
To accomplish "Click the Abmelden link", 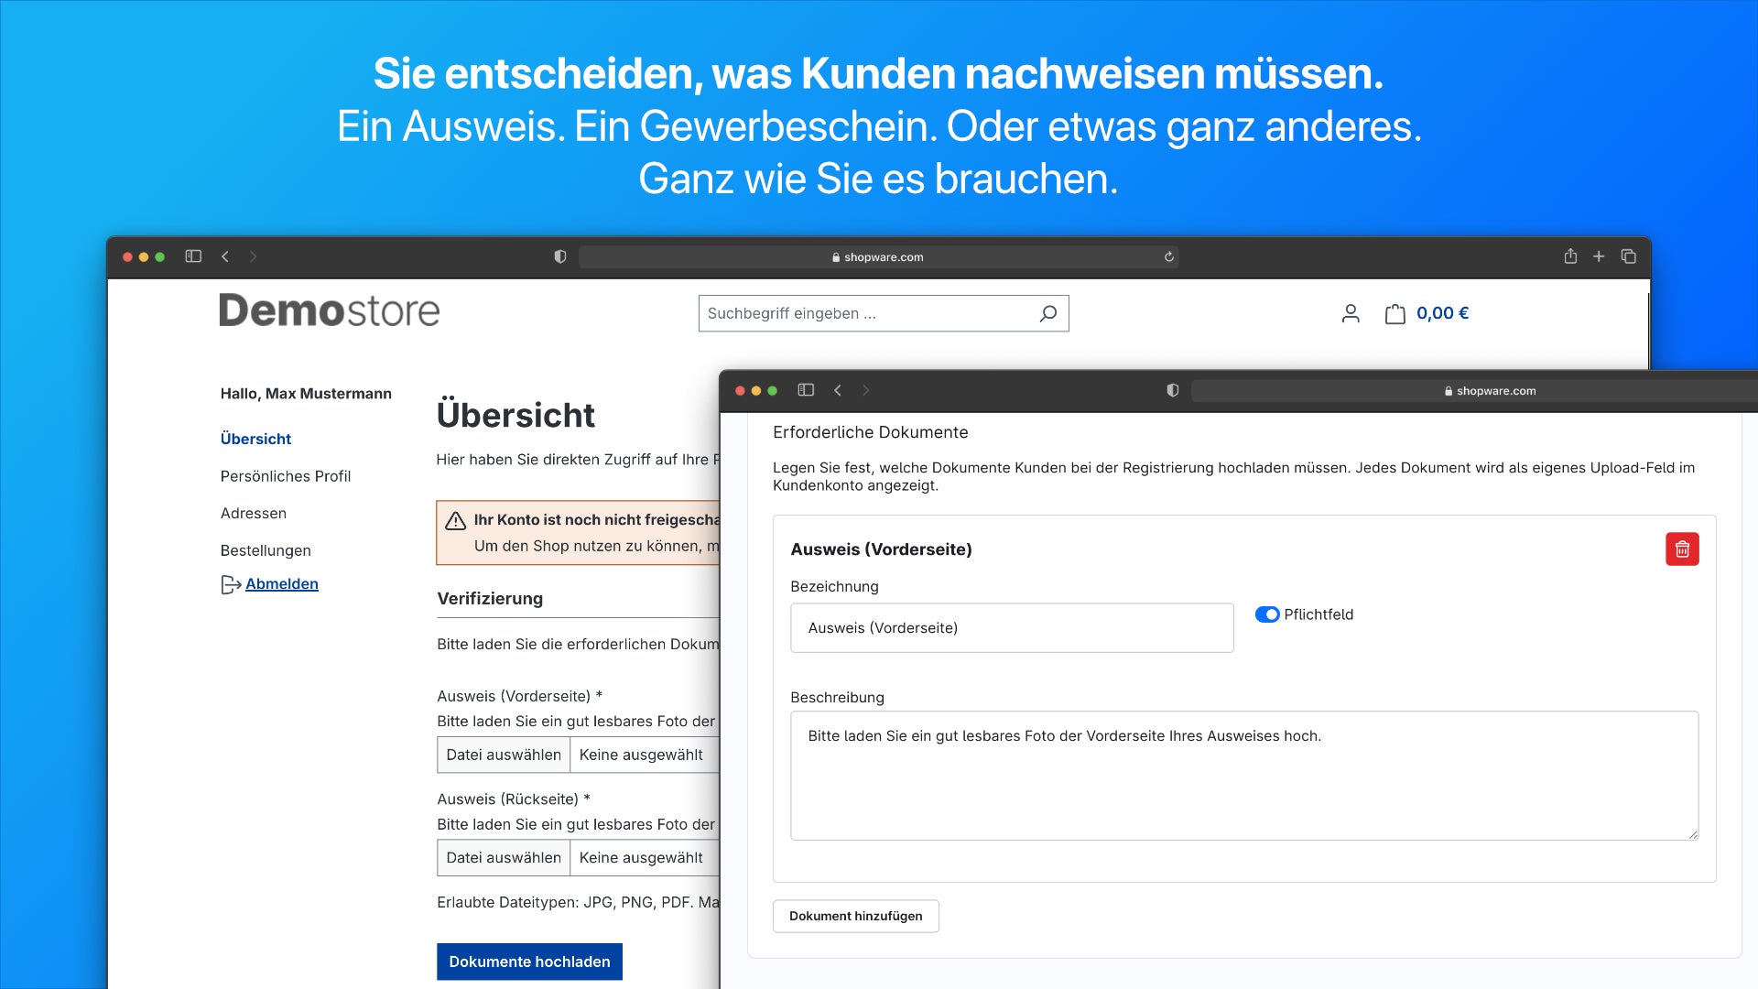I will pyautogui.click(x=282, y=584).
